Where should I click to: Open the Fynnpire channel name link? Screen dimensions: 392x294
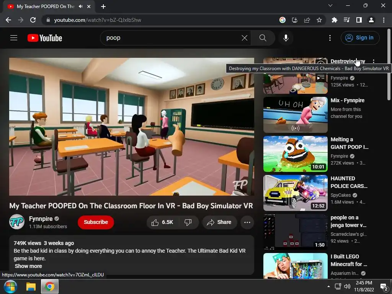pyautogui.click(x=41, y=219)
